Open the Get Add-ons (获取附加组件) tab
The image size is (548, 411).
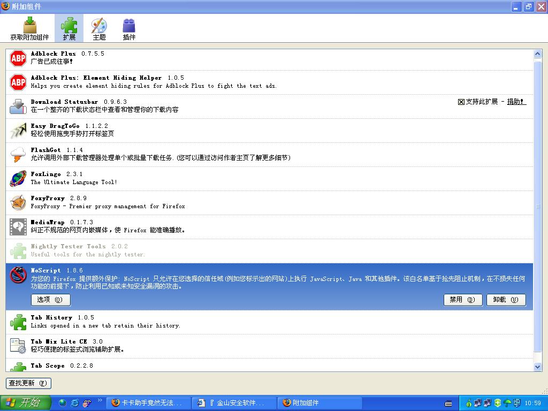(x=30, y=29)
